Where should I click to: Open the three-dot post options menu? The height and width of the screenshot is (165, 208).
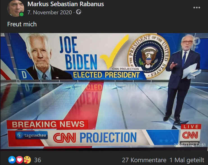[197, 8]
